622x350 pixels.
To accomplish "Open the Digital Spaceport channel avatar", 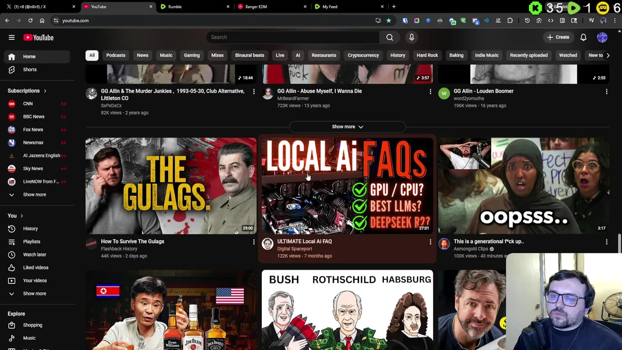I will (x=268, y=244).
